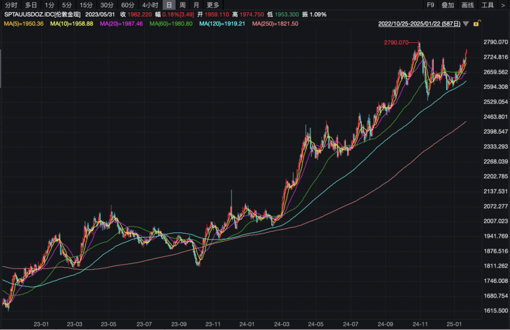
Task: Click the 24-01 date axis label
Action: [247, 324]
